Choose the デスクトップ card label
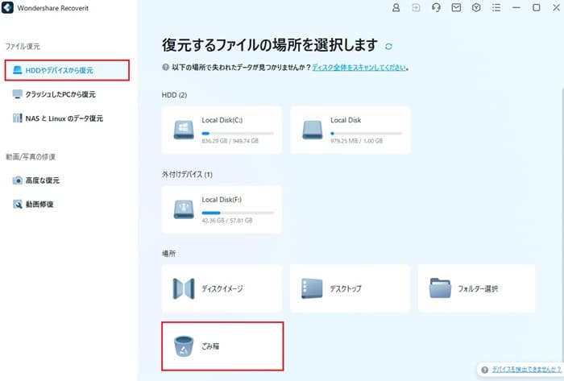Viewport: 564px width, 381px height. (346, 288)
